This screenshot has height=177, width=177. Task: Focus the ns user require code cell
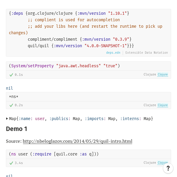pyautogui.click(x=88, y=154)
